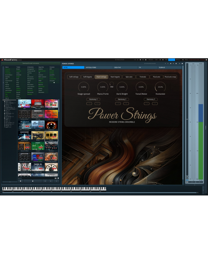208x254 pixels.
Task: Click the keyboard icon beside Search field
Action: click(56, 178)
